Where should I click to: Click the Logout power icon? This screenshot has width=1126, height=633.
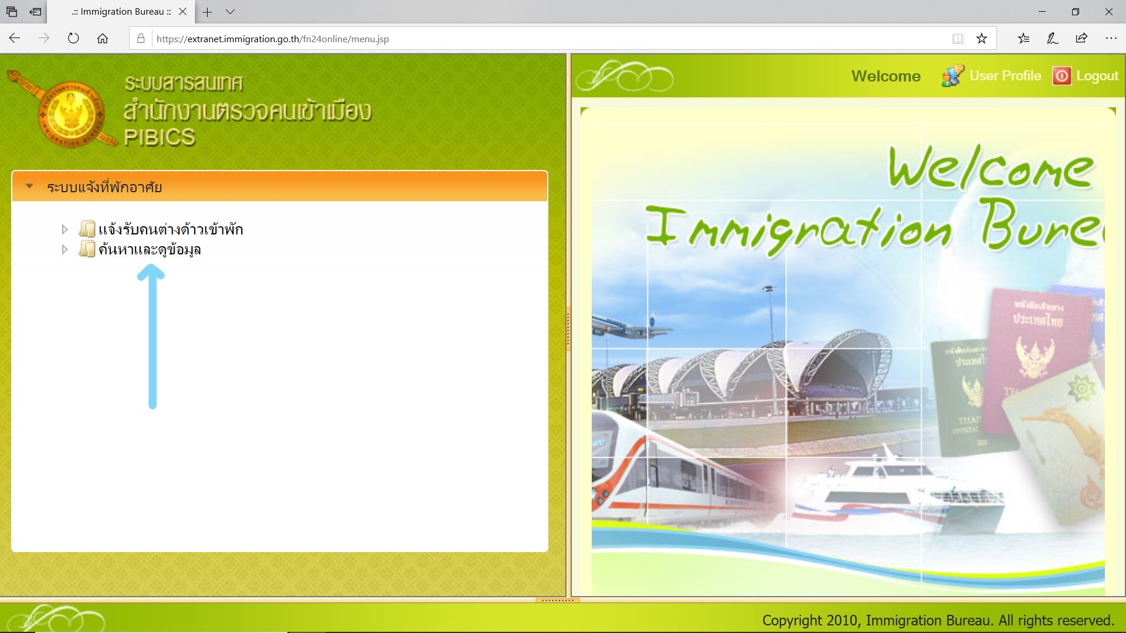(1061, 76)
